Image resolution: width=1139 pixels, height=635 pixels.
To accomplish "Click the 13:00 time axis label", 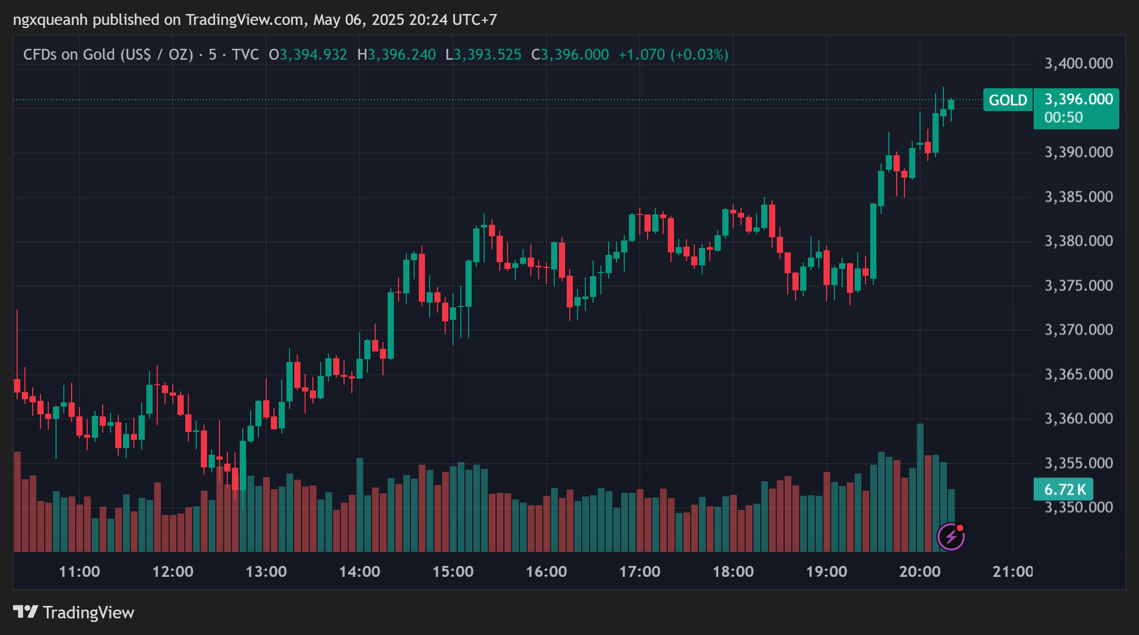I will click(266, 572).
